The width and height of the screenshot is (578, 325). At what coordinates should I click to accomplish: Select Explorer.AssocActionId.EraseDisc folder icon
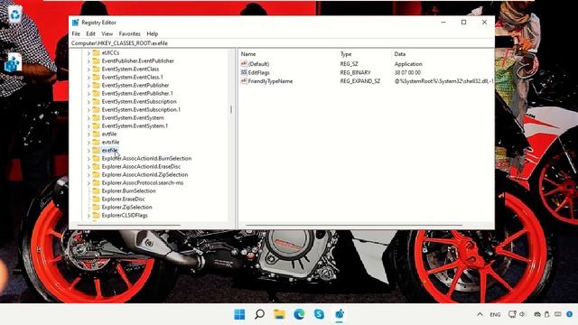point(97,166)
